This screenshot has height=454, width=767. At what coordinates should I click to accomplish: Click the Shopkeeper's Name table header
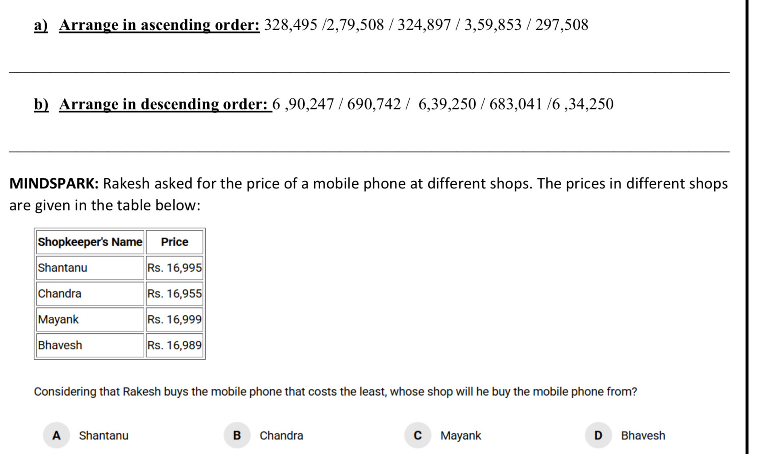(90, 242)
